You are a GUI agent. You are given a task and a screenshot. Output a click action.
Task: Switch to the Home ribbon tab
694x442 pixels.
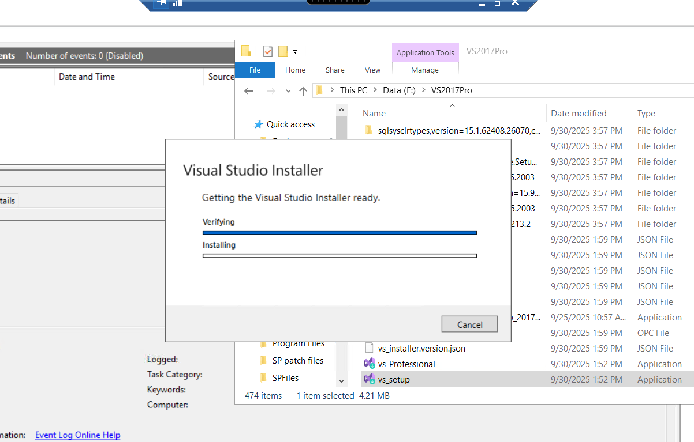click(x=295, y=70)
